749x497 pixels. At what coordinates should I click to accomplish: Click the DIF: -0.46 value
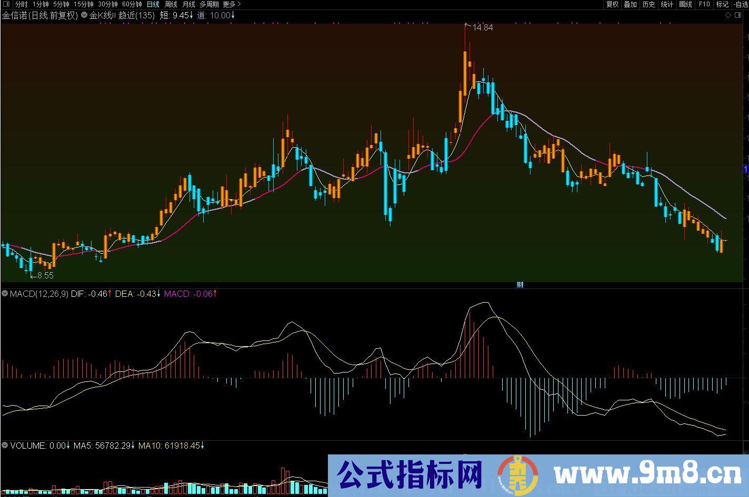point(91,294)
